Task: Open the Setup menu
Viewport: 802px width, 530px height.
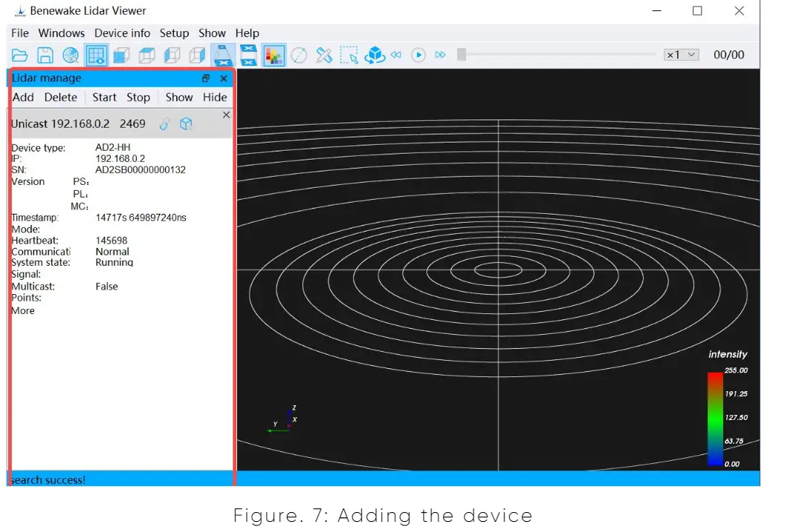Action: click(175, 33)
